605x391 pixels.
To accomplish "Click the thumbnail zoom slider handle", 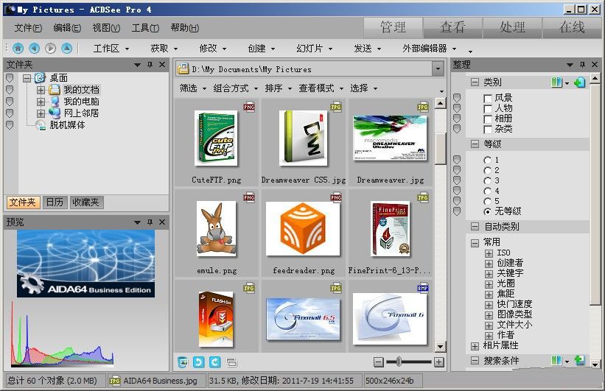I will pyautogui.click(x=399, y=362).
